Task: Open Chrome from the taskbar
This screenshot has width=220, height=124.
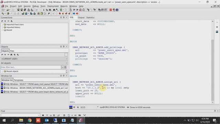Action: pyautogui.click(x=30, y=120)
